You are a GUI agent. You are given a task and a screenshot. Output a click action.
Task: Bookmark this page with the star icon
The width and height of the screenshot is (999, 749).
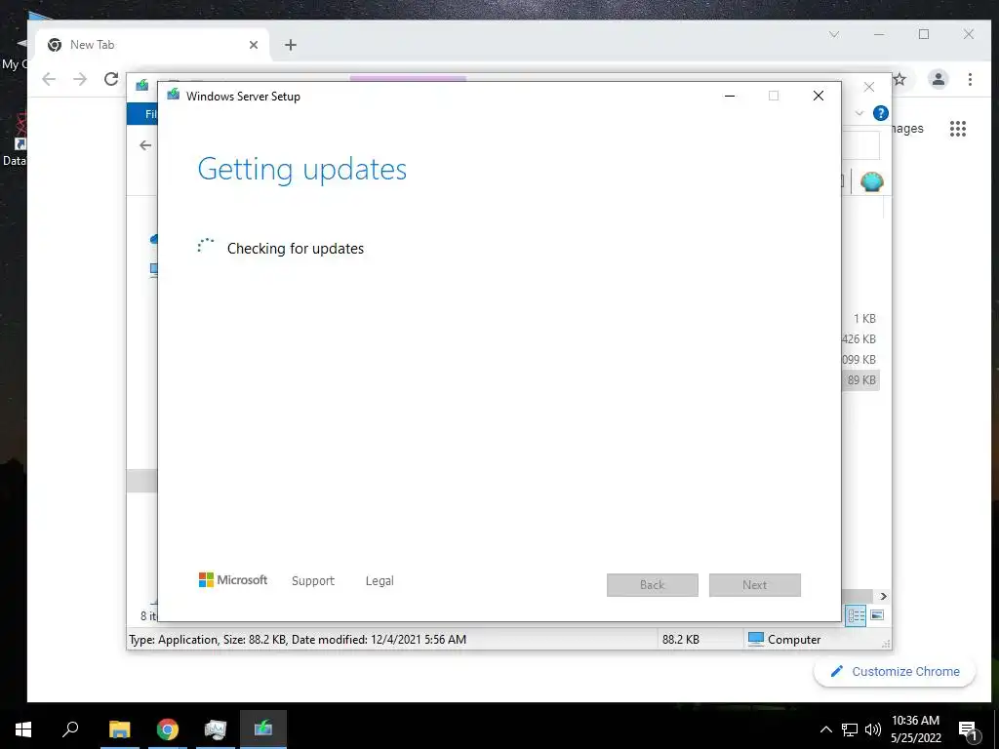pos(899,79)
